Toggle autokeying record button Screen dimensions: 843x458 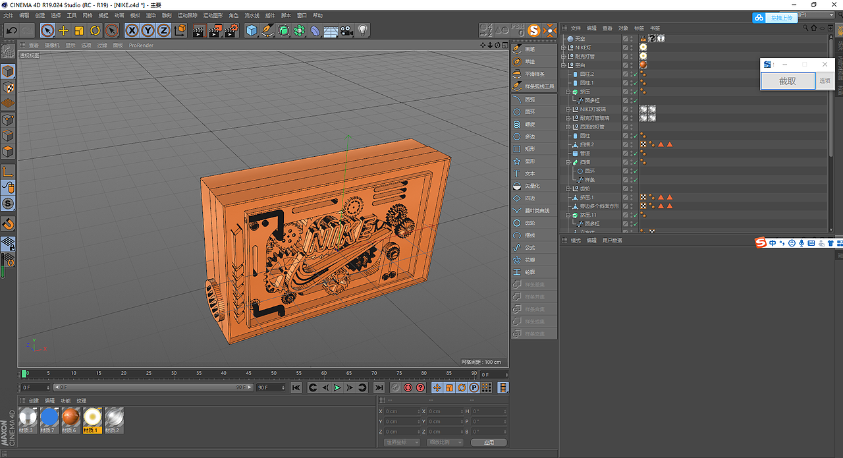(x=408, y=388)
